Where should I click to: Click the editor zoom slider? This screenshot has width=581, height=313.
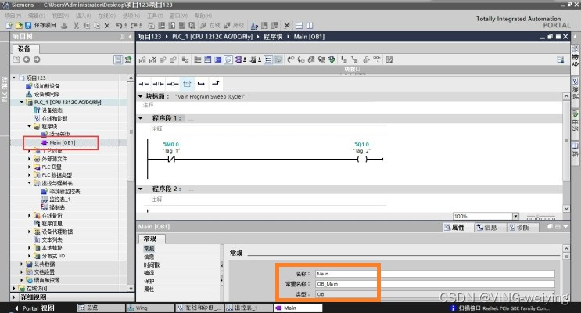point(541,217)
